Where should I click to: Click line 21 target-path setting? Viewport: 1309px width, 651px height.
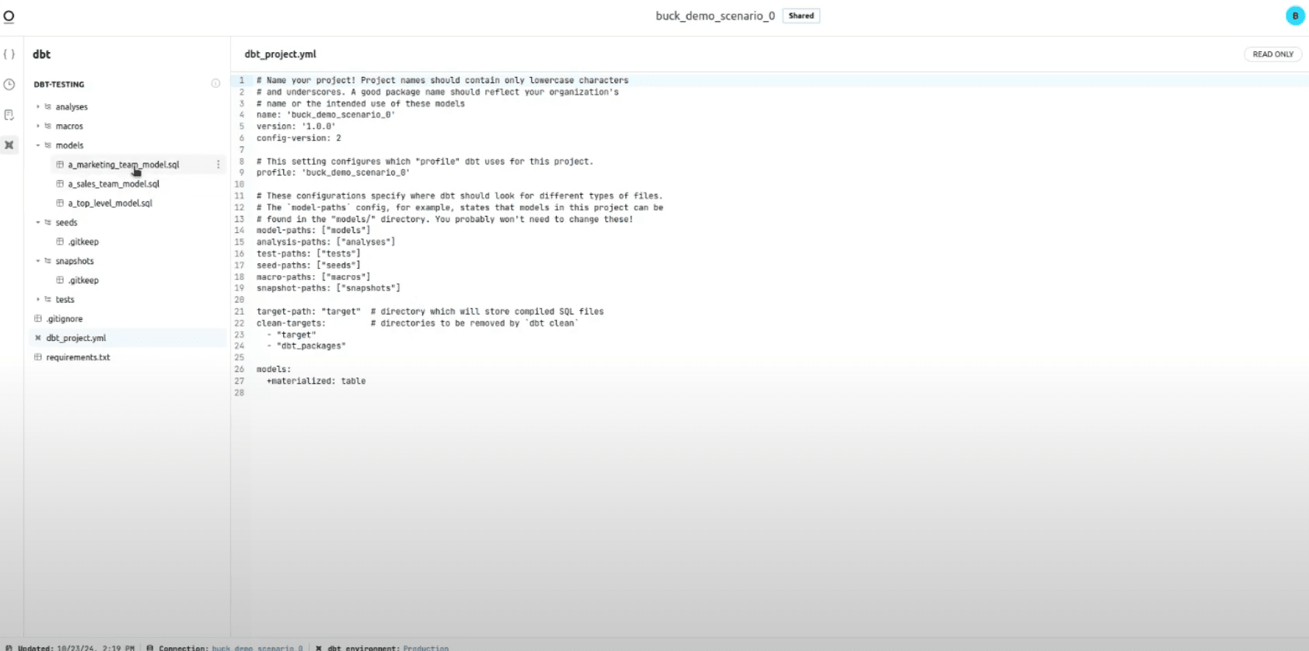pyautogui.click(x=430, y=312)
